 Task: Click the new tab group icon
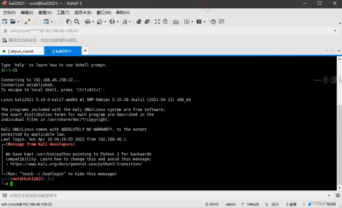click(187, 22)
